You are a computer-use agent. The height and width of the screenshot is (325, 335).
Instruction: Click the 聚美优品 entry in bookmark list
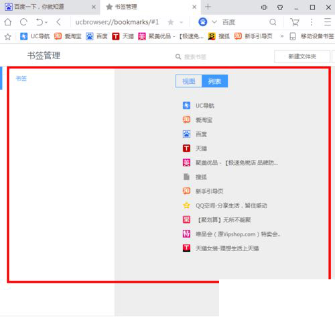[230, 162]
